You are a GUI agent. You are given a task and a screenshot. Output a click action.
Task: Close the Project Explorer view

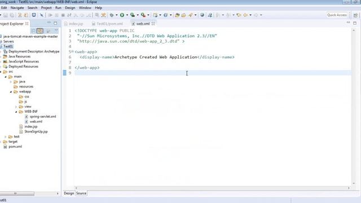click(27, 24)
